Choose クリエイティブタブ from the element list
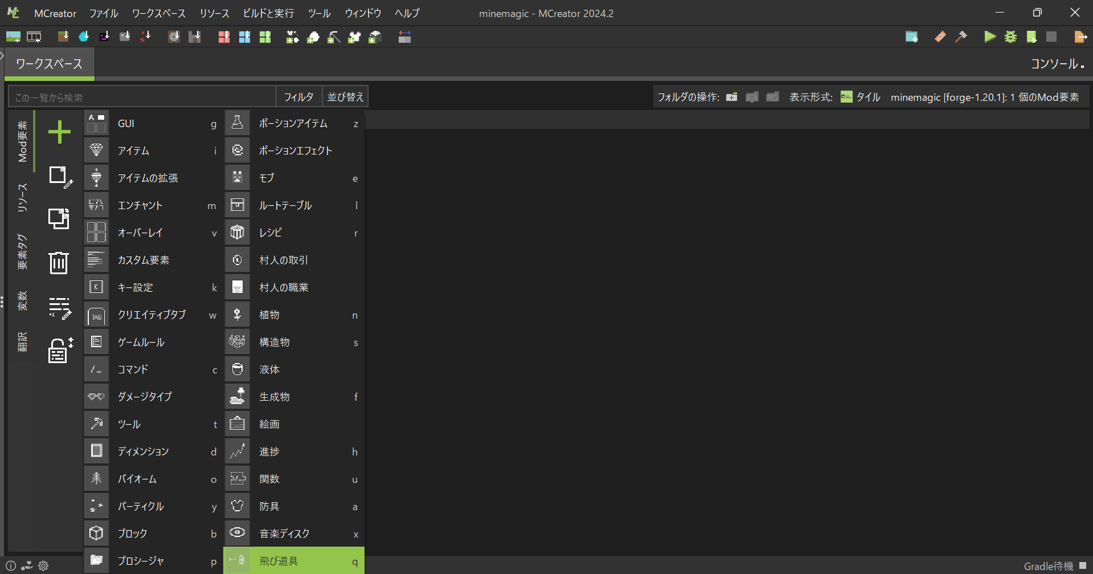This screenshot has height=574, width=1093. coord(153,315)
